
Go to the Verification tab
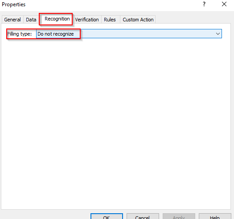point(87,20)
